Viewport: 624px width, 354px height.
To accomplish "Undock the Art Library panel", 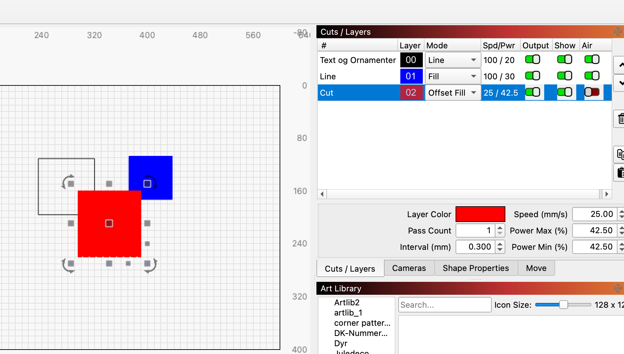I will [x=618, y=289].
